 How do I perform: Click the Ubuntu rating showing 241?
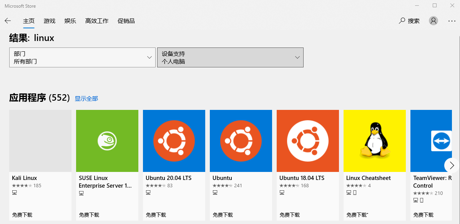pos(228,185)
